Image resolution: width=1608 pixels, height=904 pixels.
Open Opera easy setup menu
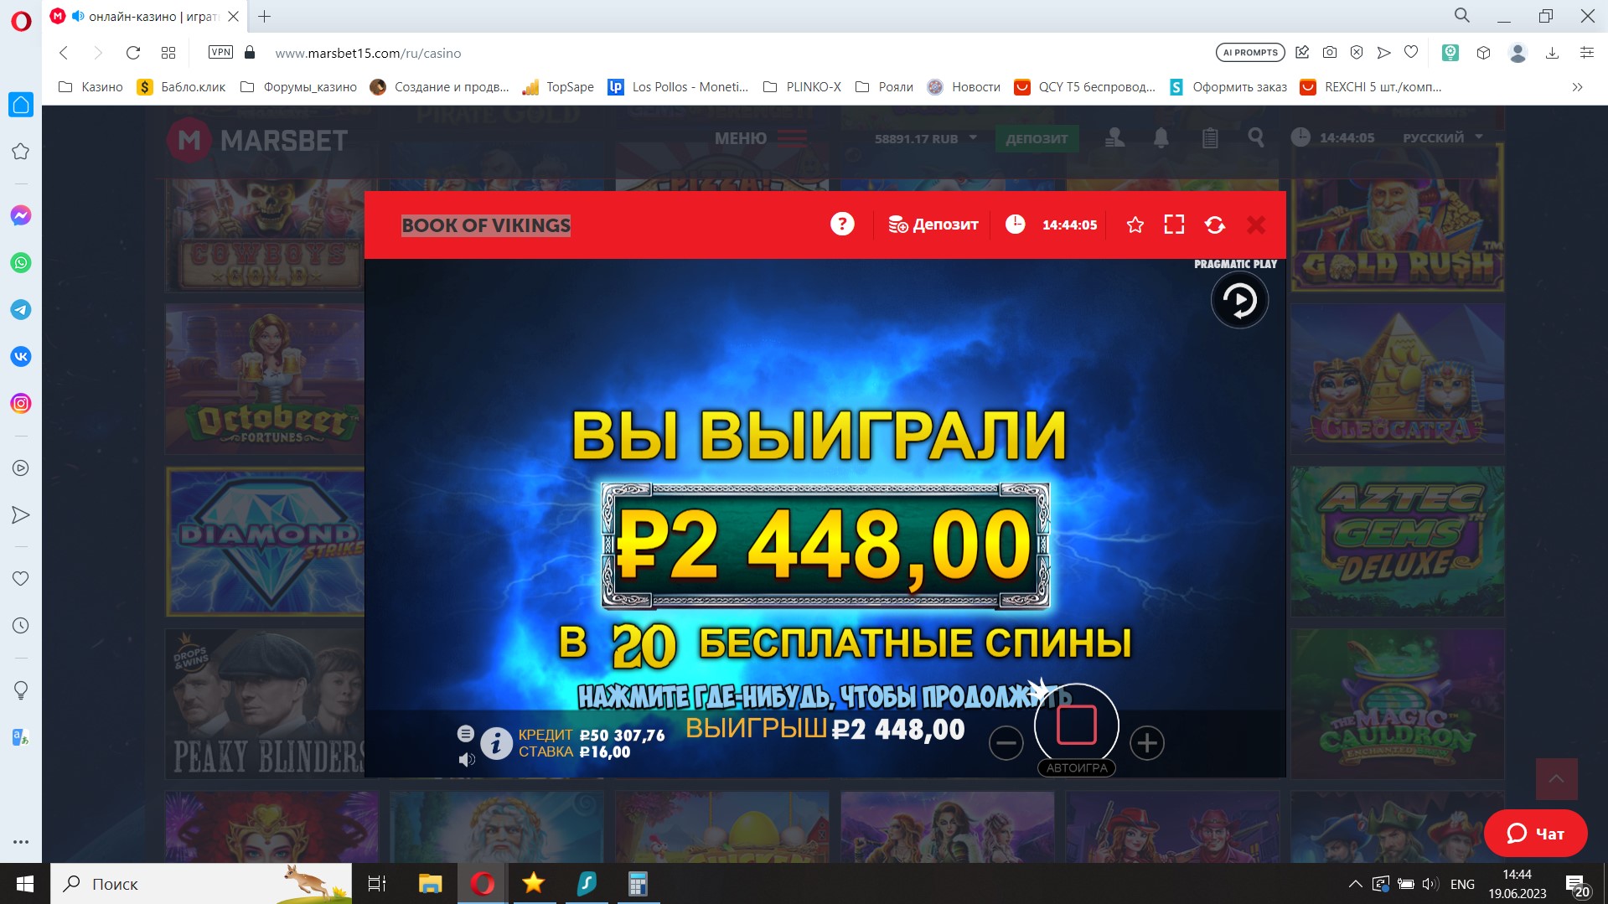[x=1587, y=53]
